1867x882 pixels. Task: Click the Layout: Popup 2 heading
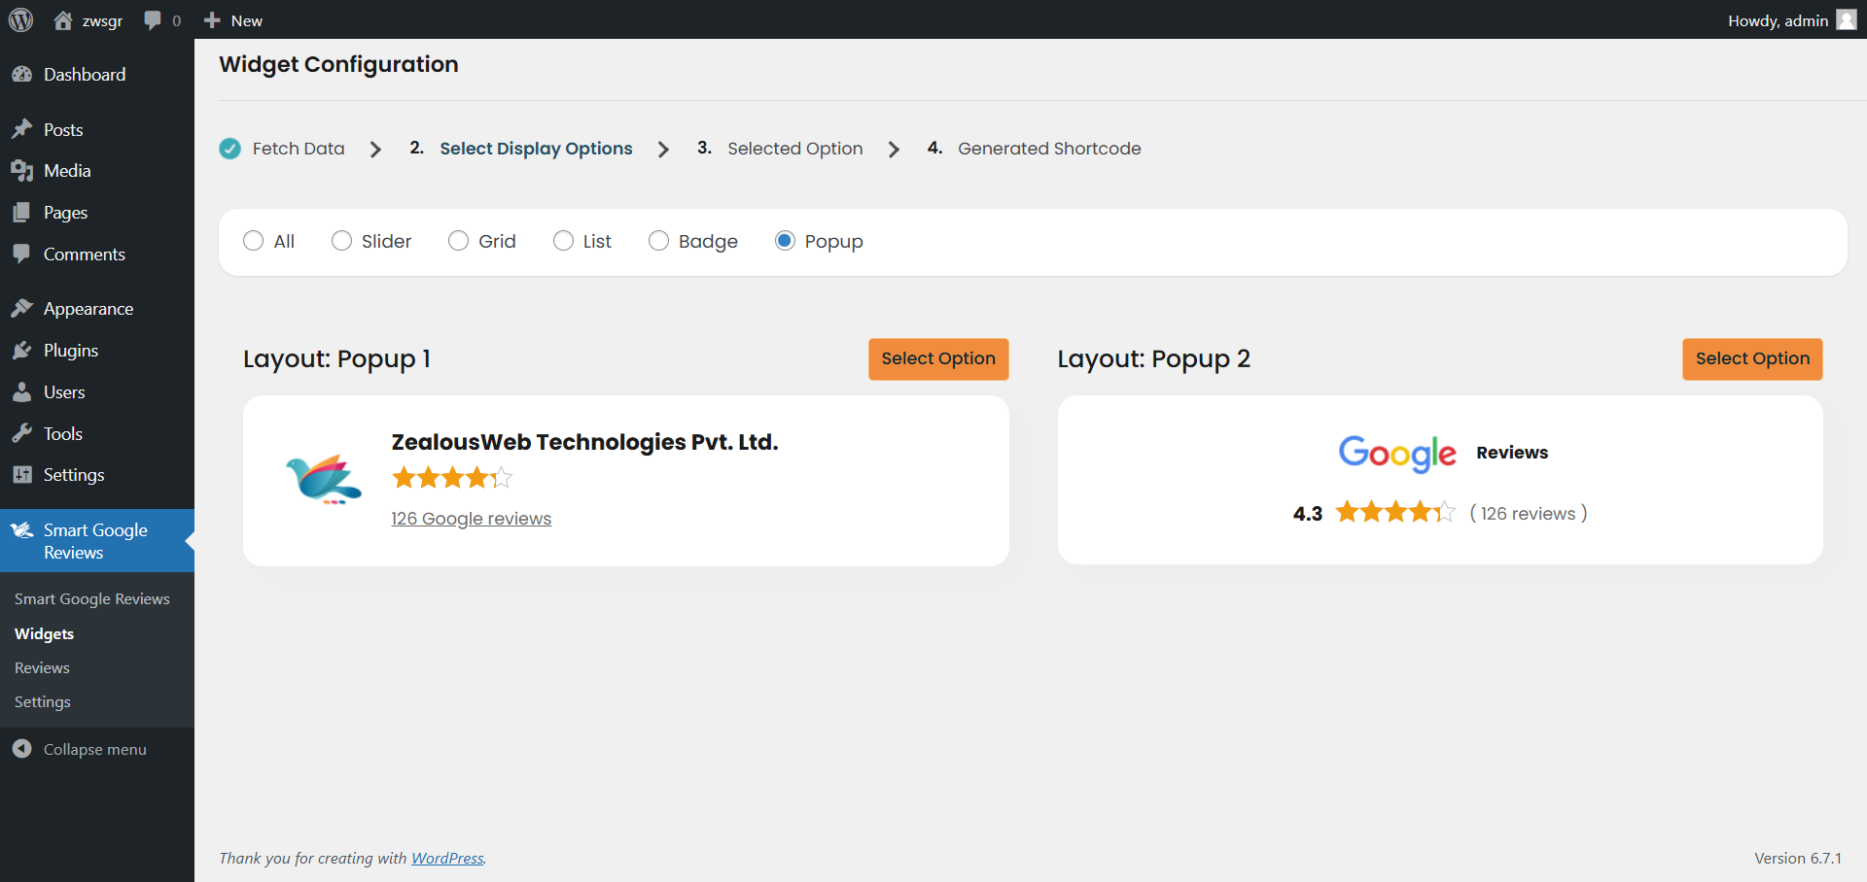tap(1153, 359)
